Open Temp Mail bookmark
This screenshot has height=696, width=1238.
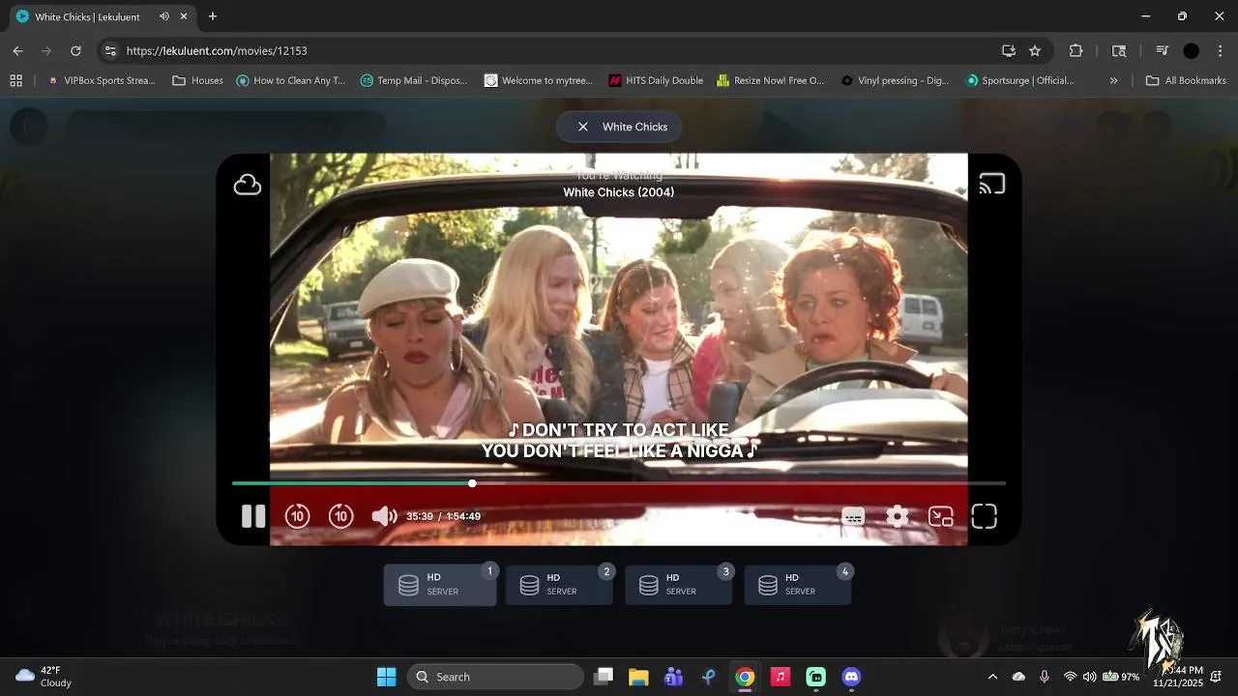tap(413, 80)
